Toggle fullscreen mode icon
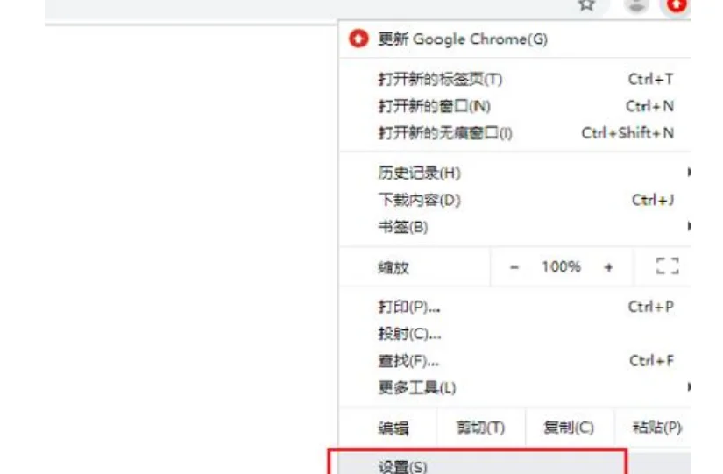The image size is (723, 474). coord(667,266)
